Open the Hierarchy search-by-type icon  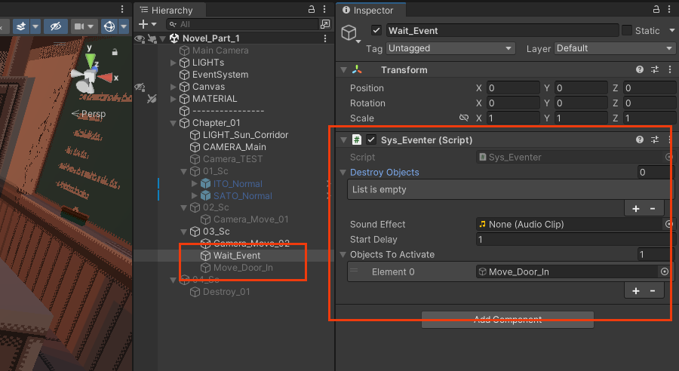coord(326,25)
